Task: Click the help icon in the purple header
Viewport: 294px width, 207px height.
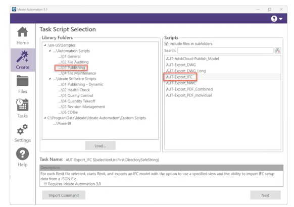Action: [x=274, y=19]
